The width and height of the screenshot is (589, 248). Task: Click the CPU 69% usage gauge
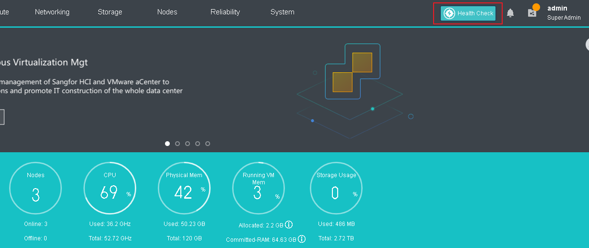point(110,188)
